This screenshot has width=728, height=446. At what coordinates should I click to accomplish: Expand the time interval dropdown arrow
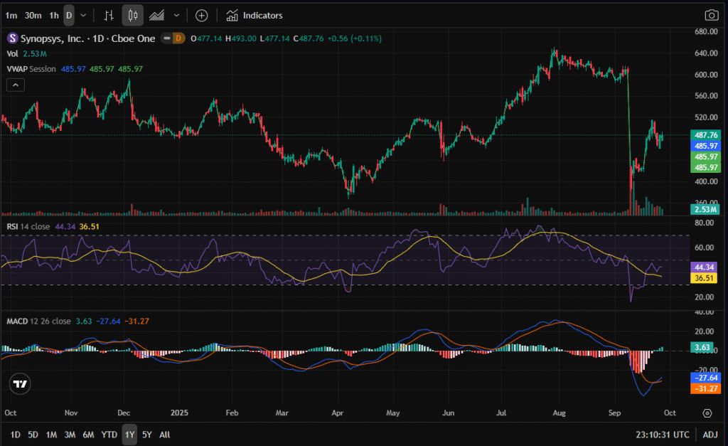coord(84,15)
